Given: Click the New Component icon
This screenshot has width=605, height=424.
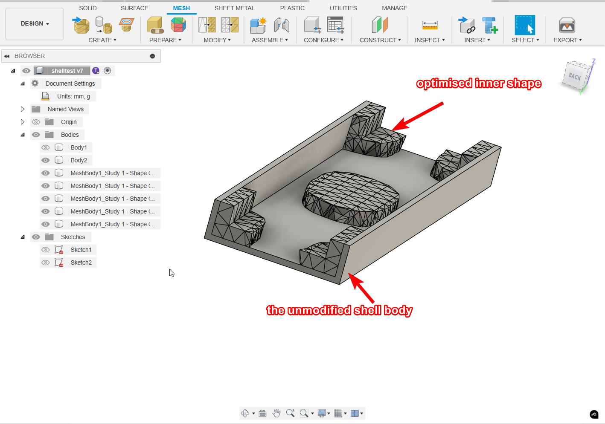Looking at the screenshot, I should 258,25.
